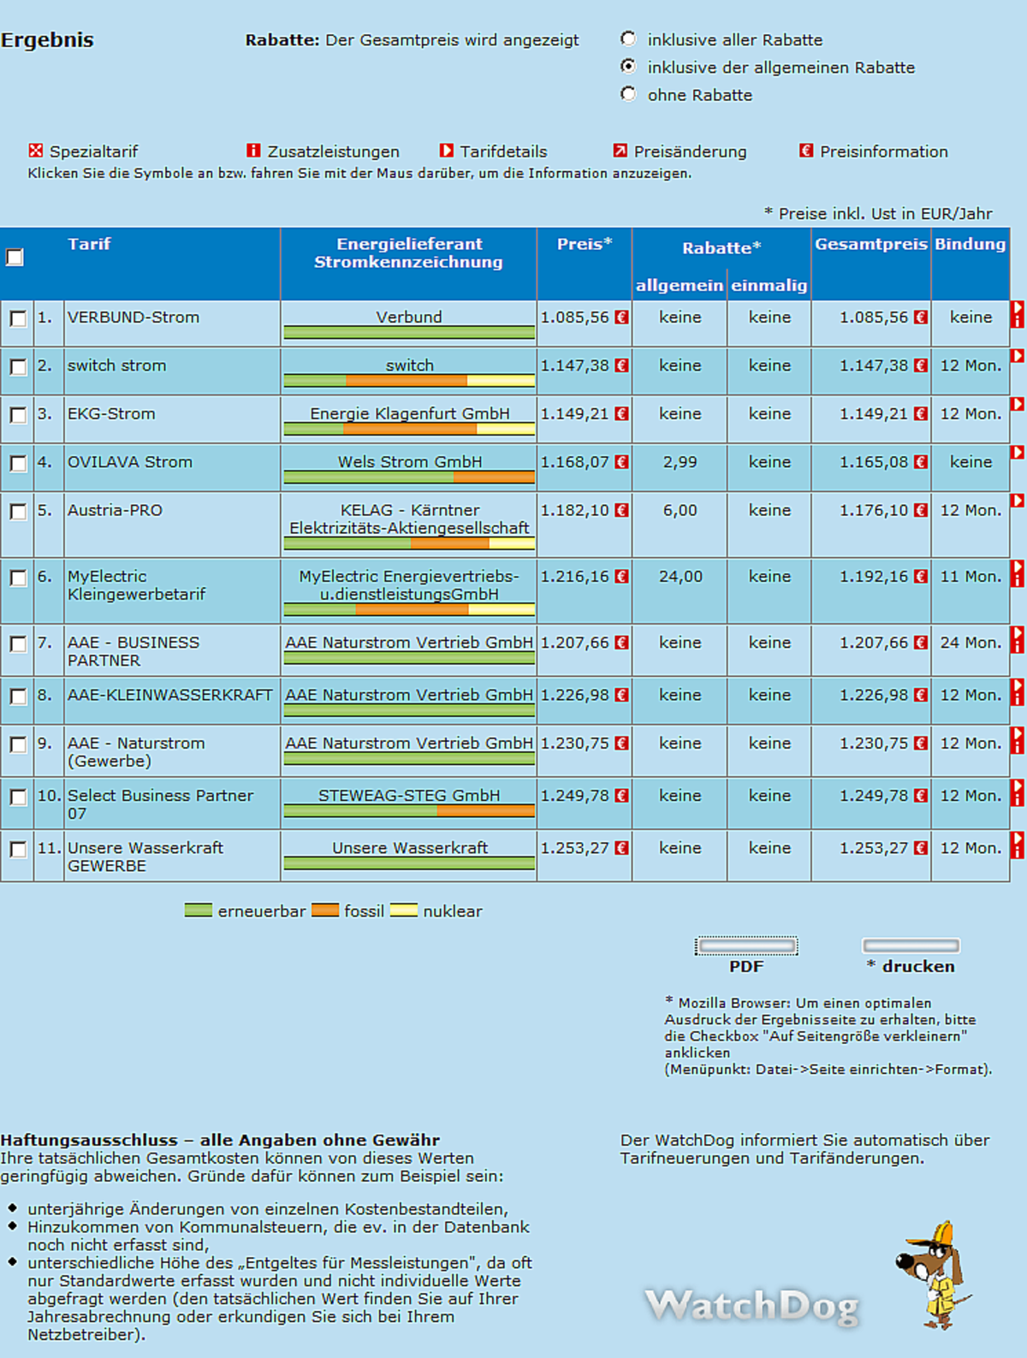
Task: Click the Preisänderung legend icon
Action: click(x=620, y=151)
